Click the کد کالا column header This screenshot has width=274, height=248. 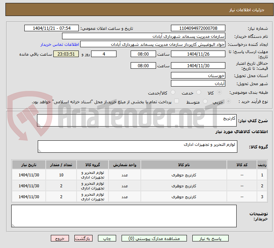pyautogui.click(x=242, y=165)
